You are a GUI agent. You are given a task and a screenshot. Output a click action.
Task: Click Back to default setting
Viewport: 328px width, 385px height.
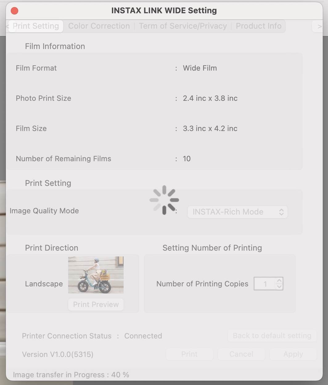[272, 336]
